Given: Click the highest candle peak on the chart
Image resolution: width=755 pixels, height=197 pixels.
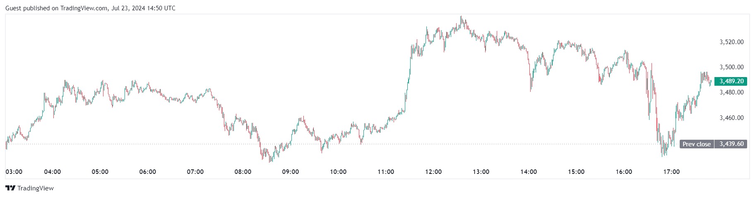Looking at the screenshot, I should click(461, 17).
